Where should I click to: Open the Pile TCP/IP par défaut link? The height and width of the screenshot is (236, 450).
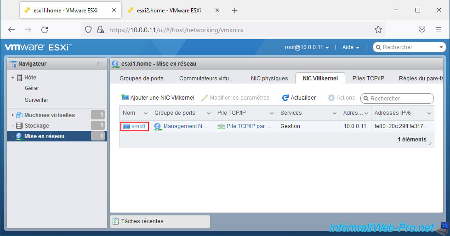[x=249, y=126]
